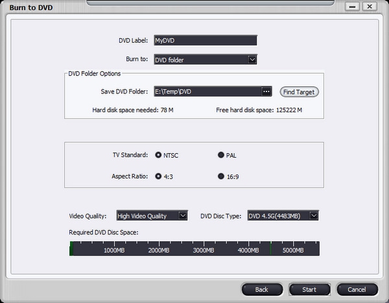Click the 'Free hard disk space: 125222 M' text

pos(259,110)
